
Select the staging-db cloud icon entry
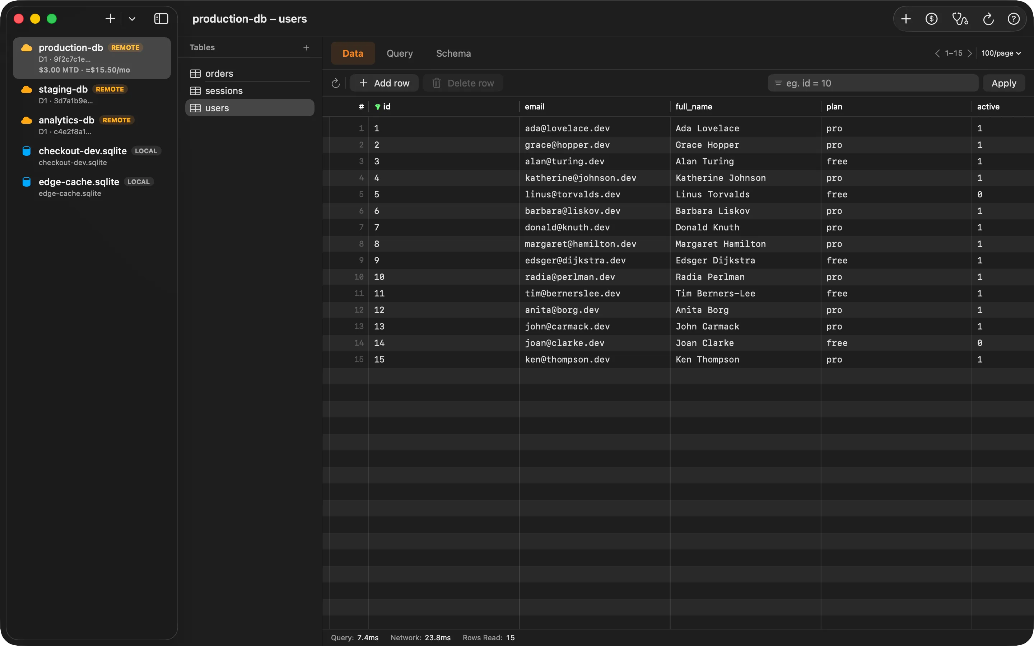coord(27,89)
